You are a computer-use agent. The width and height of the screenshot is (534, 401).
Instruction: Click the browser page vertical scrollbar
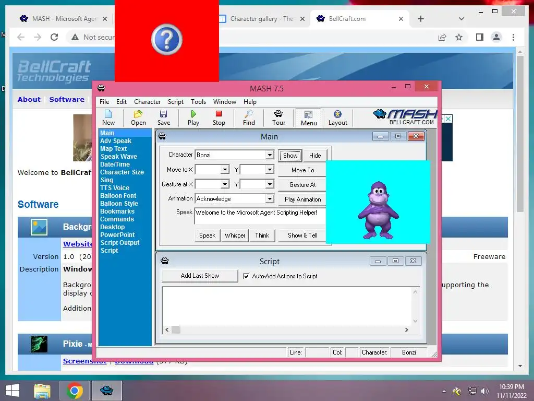pyautogui.click(x=520, y=133)
